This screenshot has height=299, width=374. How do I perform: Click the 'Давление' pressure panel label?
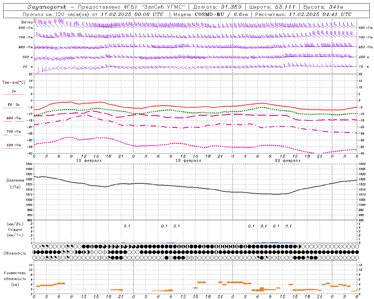click(x=15, y=180)
